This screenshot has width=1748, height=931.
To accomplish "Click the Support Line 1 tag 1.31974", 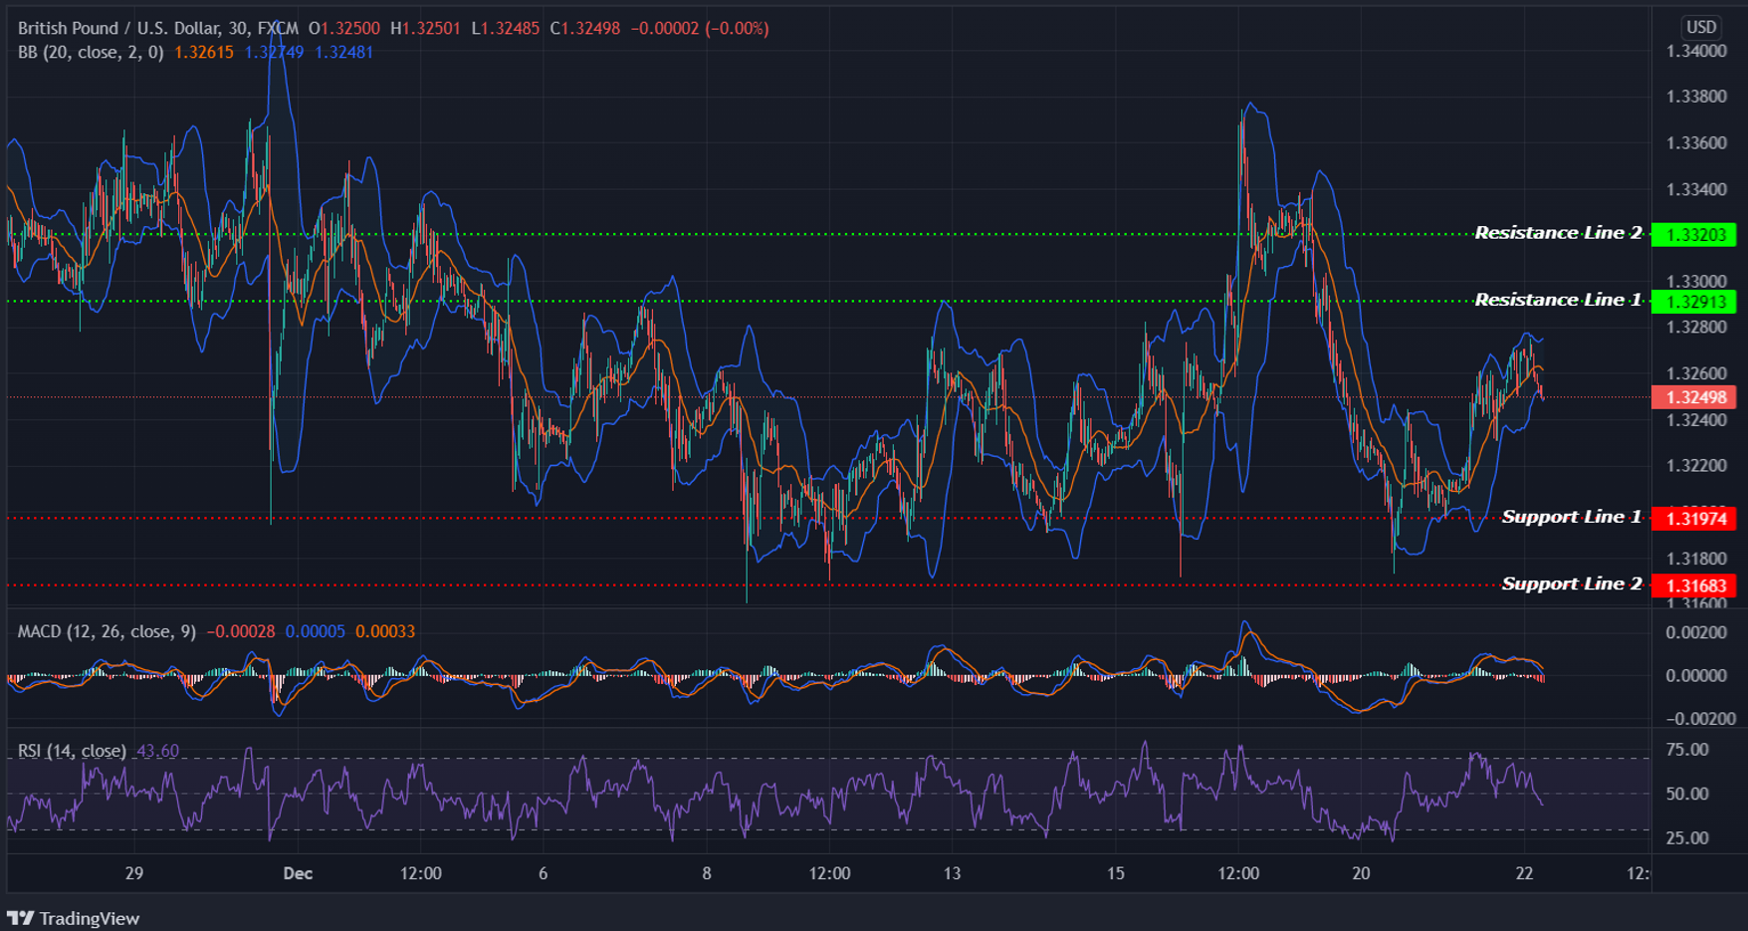I will [x=1695, y=519].
